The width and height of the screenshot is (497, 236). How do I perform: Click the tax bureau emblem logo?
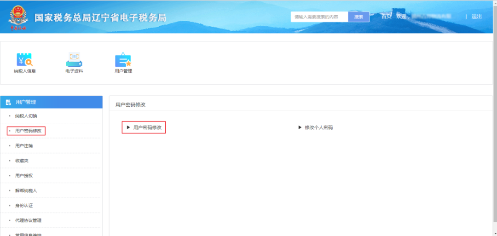coord(18,17)
